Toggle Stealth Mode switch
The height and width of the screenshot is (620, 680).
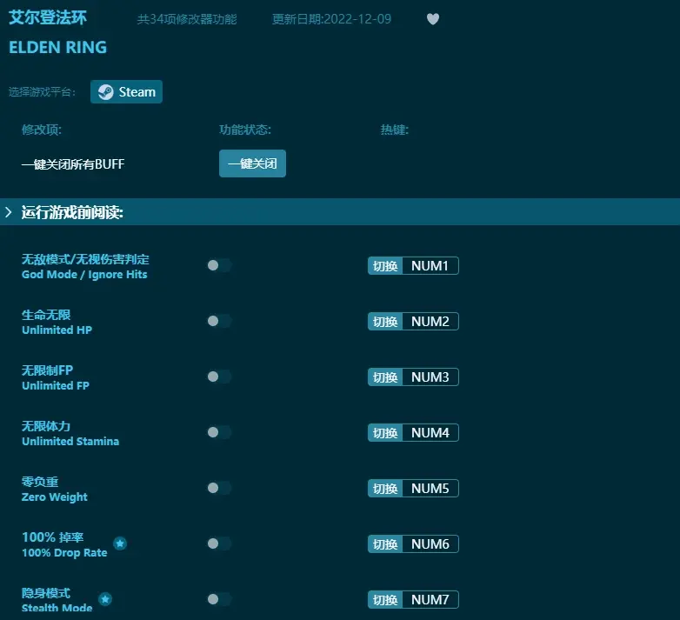(219, 599)
